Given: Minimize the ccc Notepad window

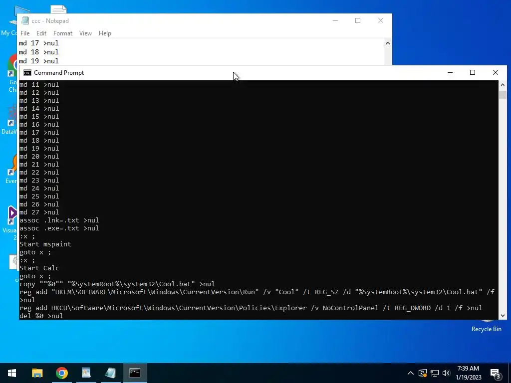Looking at the screenshot, I should (x=335, y=20).
